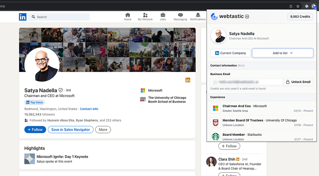This screenshot has height=176, width=319.
Task: Click Clara Shih's LinkedIn premium badge
Action: pyautogui.click(x=238, y=159)
